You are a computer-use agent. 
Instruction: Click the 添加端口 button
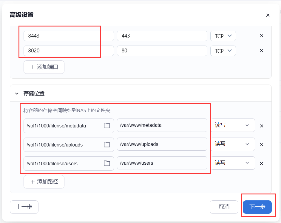click(44, 67)
